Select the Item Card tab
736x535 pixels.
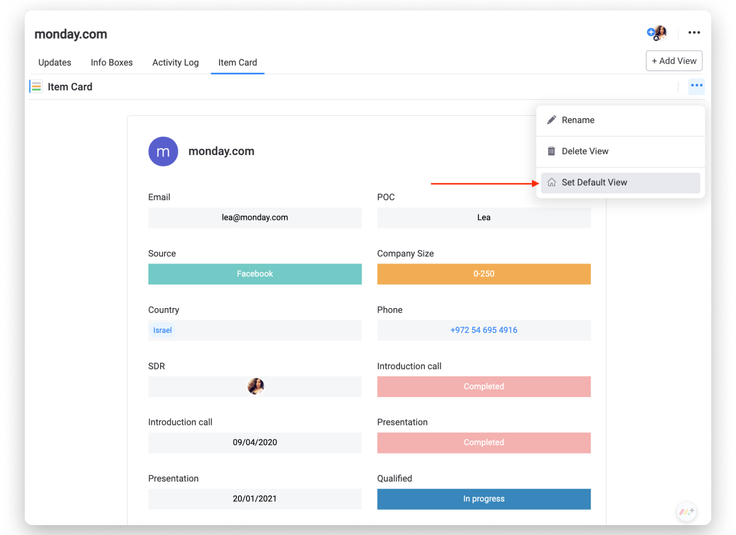tap(237, 62)
